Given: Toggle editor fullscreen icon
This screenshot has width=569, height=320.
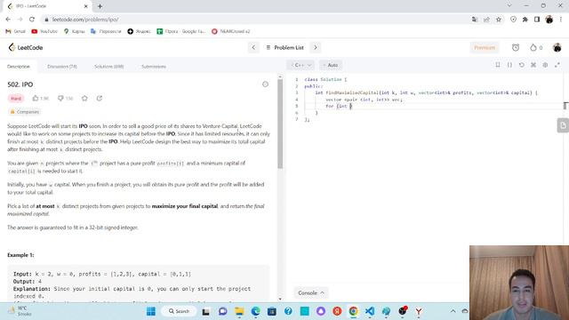Looking at the screenshot, I should point(557,65).
